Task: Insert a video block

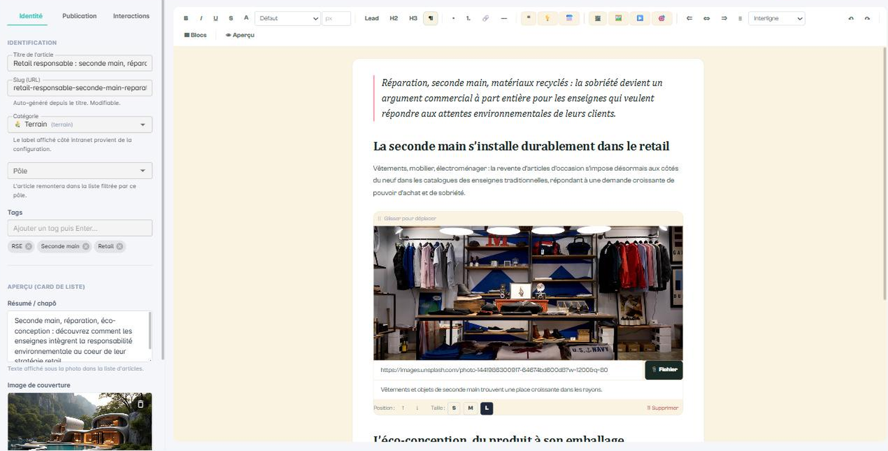Action: pos(640,18)
